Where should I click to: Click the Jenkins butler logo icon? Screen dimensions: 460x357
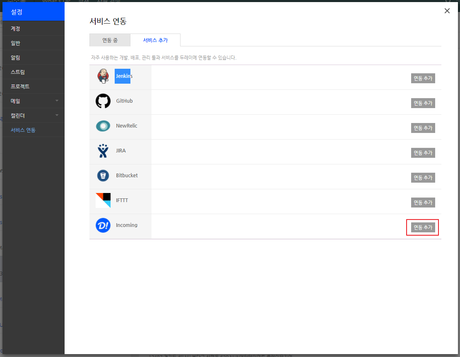pos(103,76)
